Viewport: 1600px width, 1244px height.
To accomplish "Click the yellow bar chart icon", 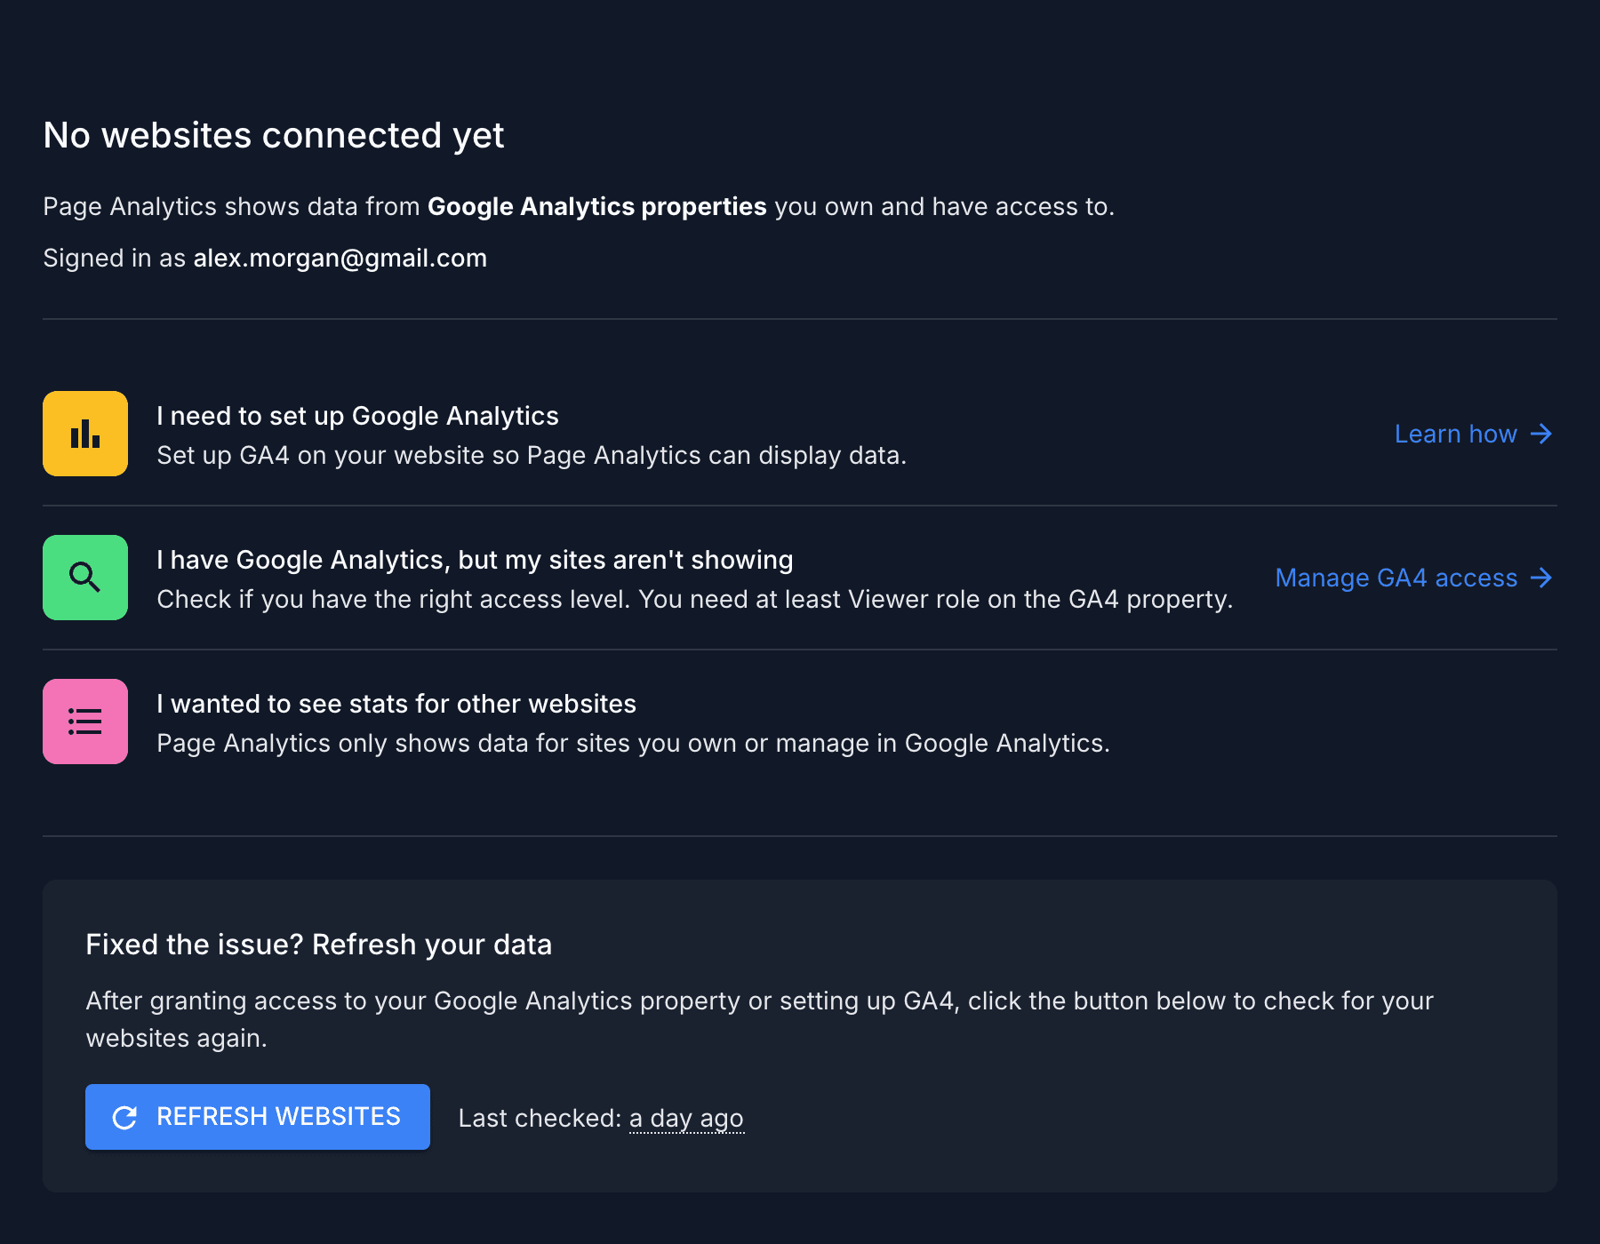I will [85, 434].
